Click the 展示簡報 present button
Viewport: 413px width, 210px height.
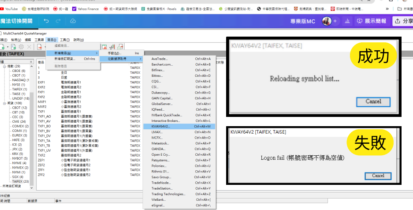tap(372, 21)
